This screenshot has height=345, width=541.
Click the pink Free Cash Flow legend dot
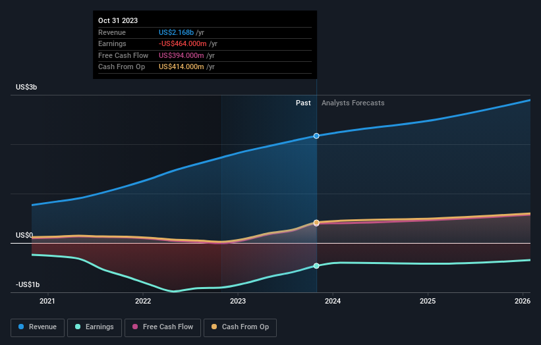pyautogui.click(x=135, y=327)
